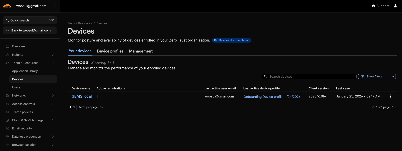Open the Devices documentation link
The image size is (402, 151).
[231, 40]
